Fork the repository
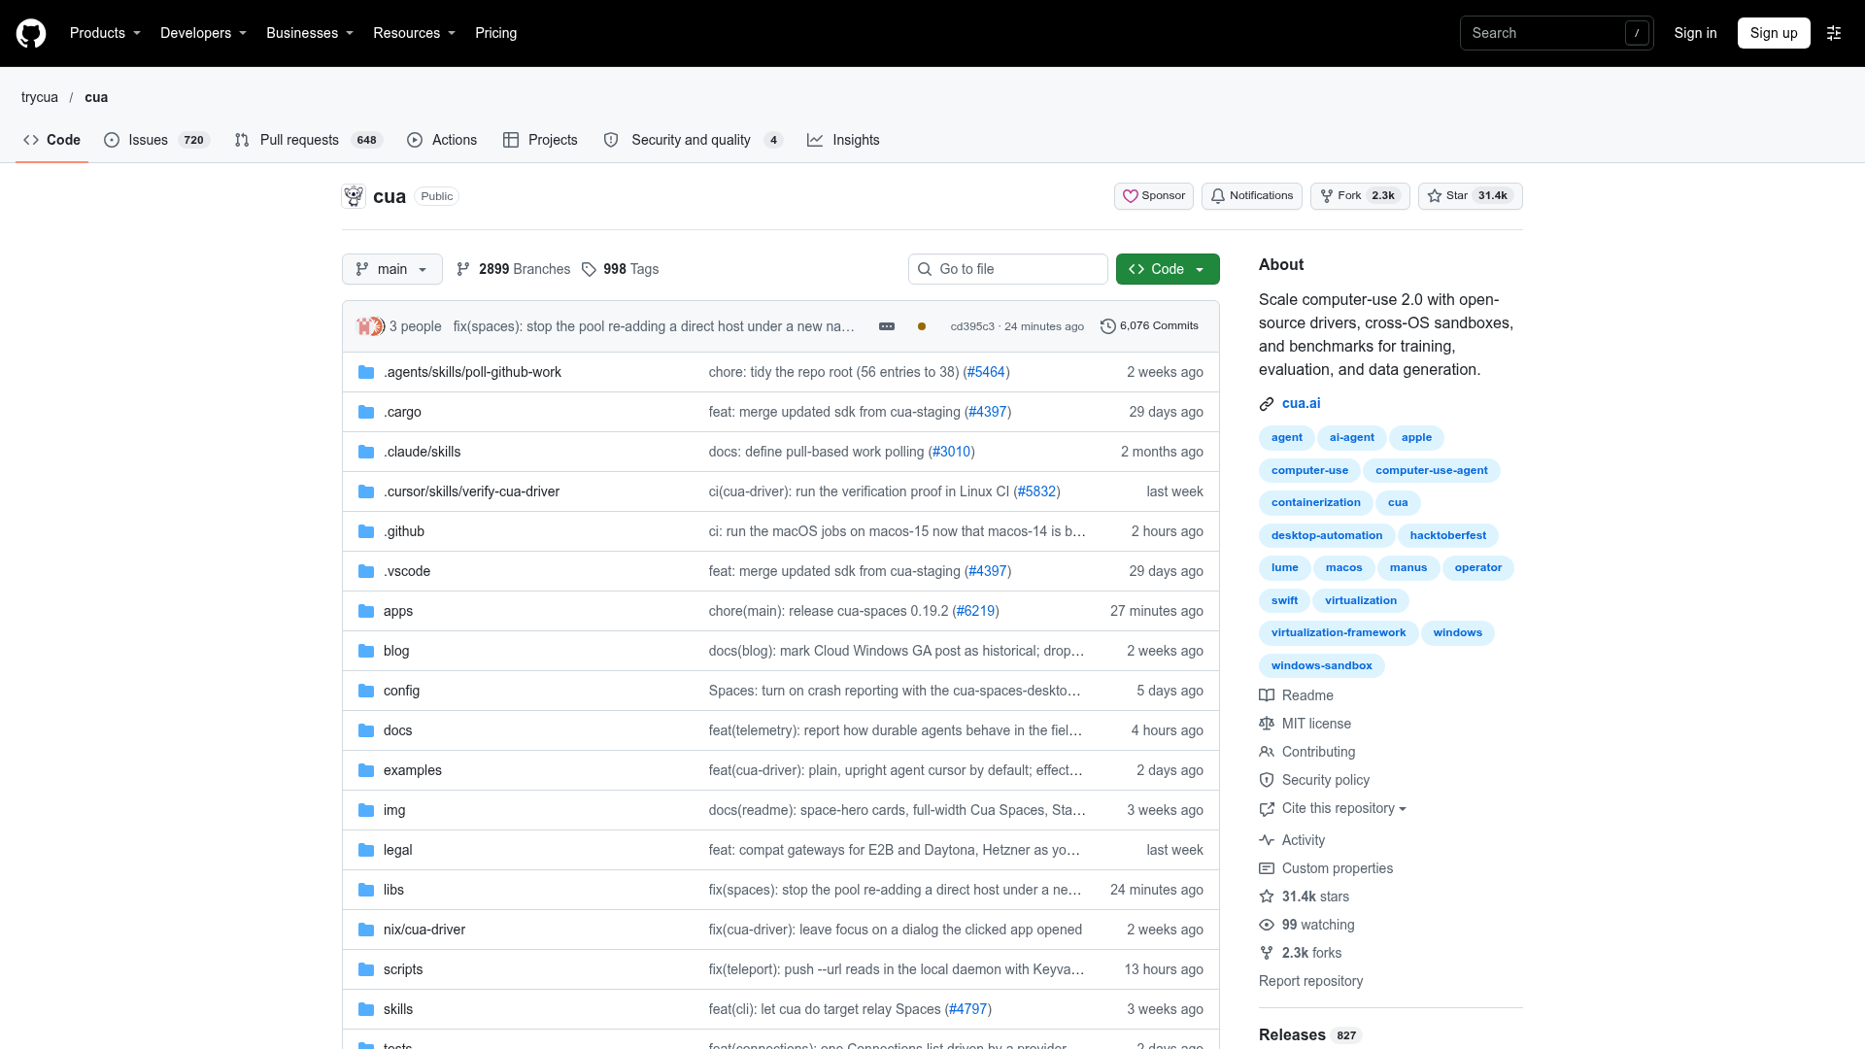Screen dimensions: 1865x1049 [1360, 196]
